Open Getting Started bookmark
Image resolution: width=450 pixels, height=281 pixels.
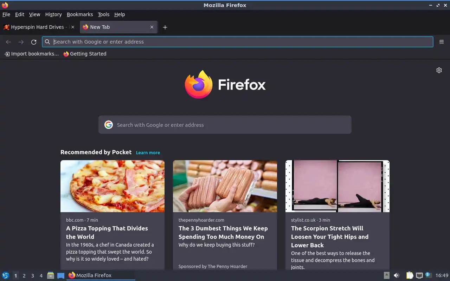pyautogui.click(x=85, y=54)
